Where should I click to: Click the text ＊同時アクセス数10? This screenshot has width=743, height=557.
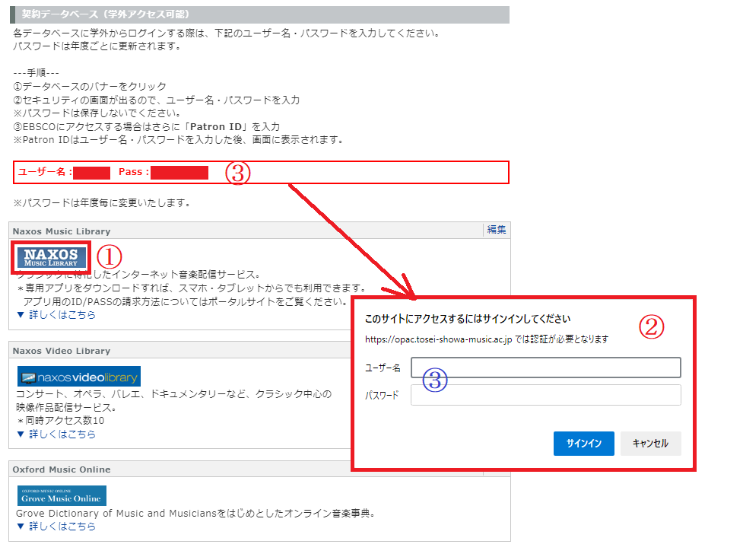(x=60, y=421)
